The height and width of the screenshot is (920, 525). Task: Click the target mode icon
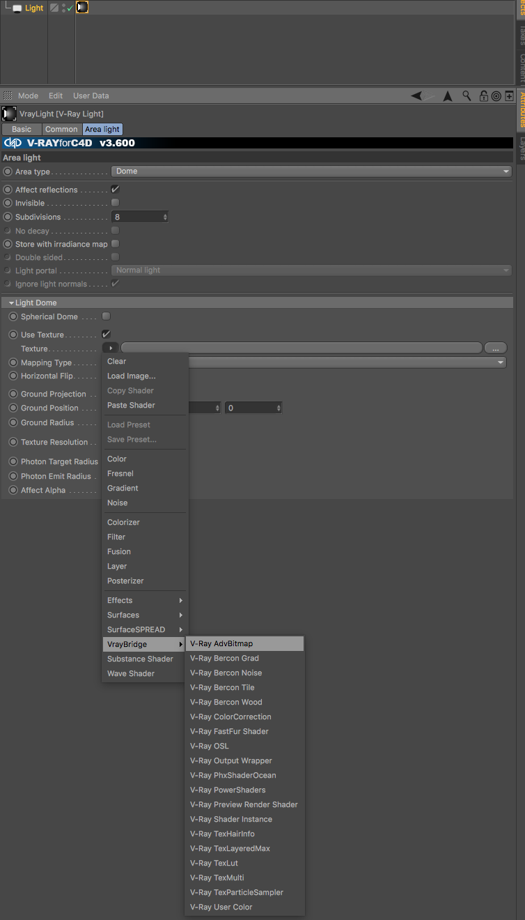(x=496, y=95)
